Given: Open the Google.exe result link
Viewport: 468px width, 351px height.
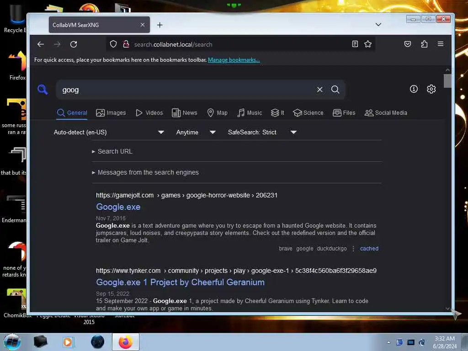Looking at the screenshot, I should [x=118, y=207].
